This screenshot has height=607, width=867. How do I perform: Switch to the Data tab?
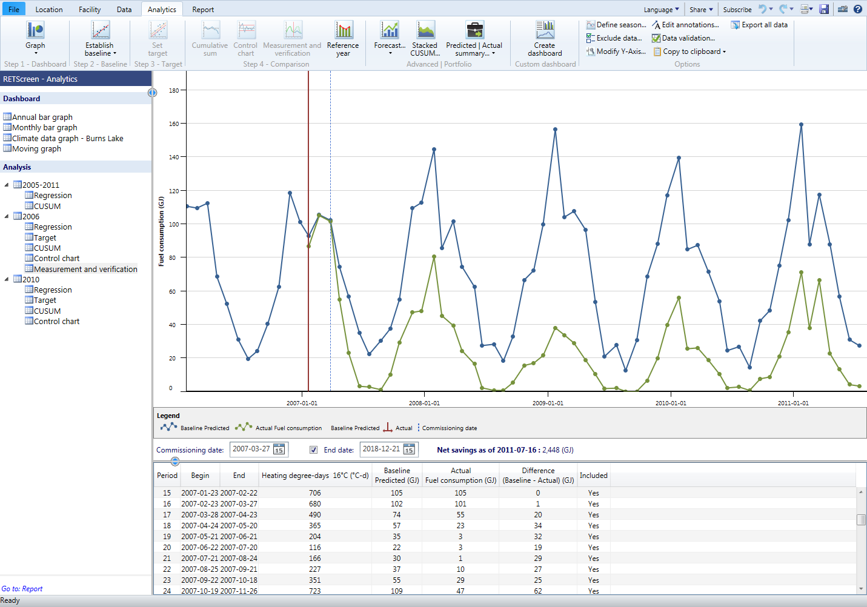coord(124,10)
